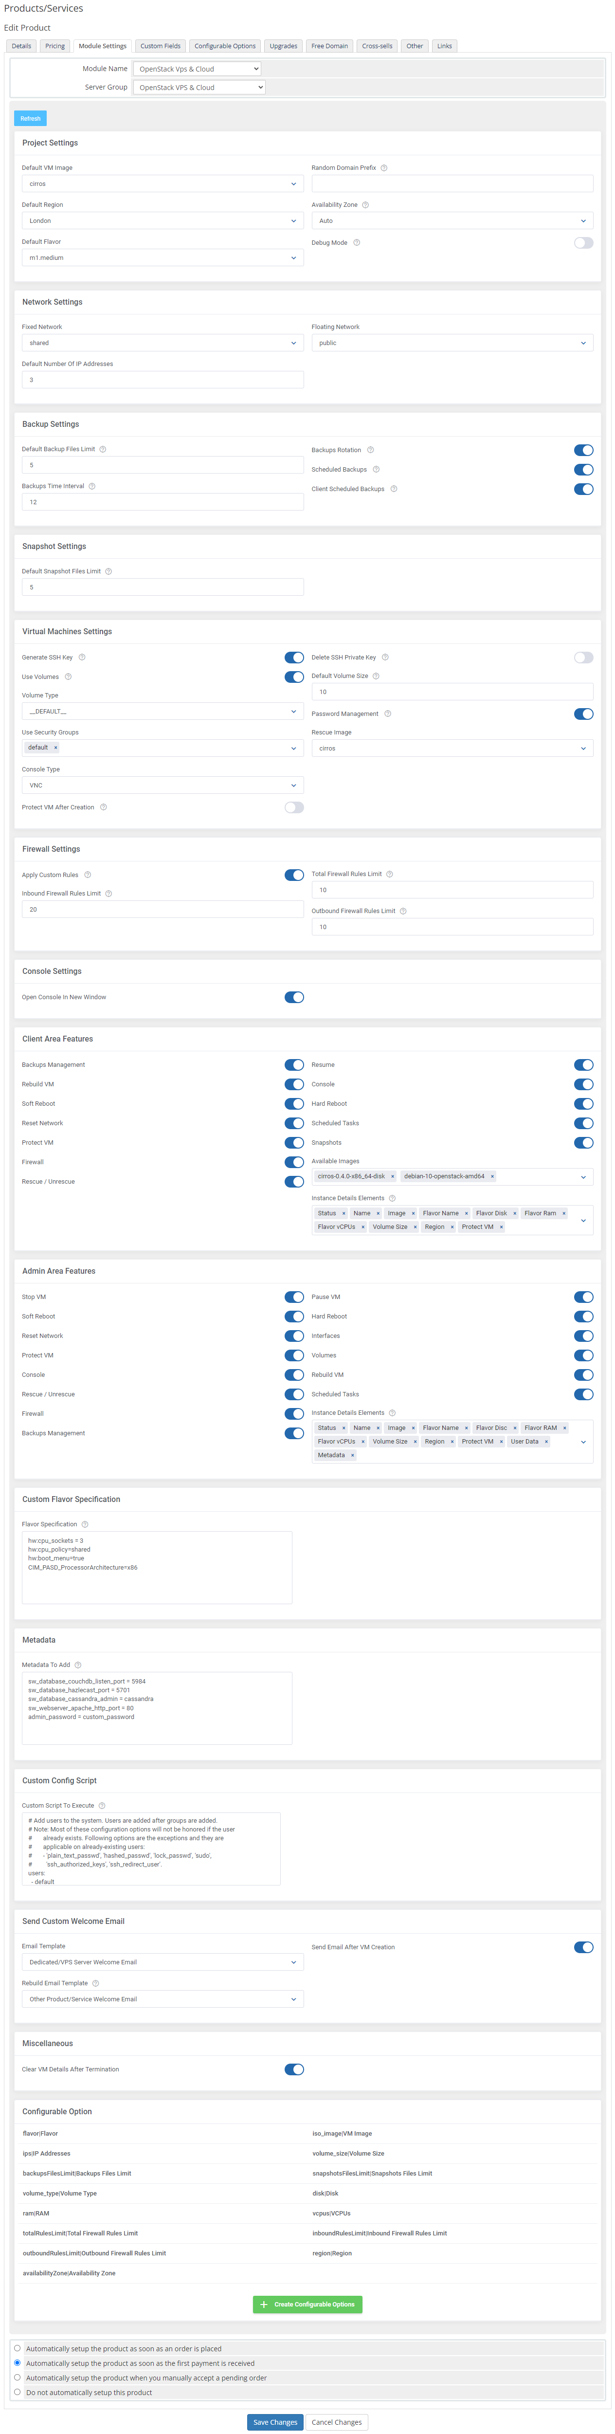
Task: Disable the Backups Rotation switch
Action: tap(583, 451)
